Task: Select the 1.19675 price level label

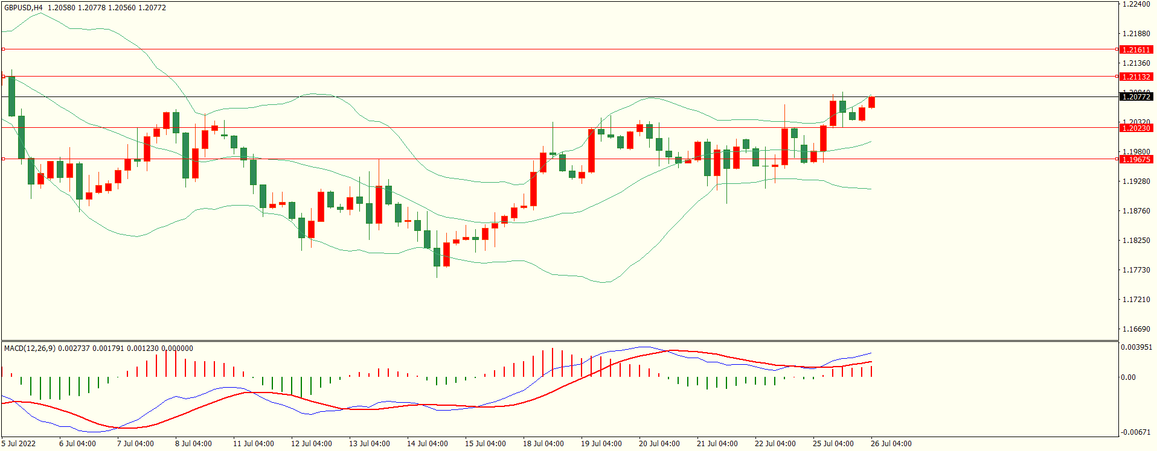Action: click(x=1135, y=159)
